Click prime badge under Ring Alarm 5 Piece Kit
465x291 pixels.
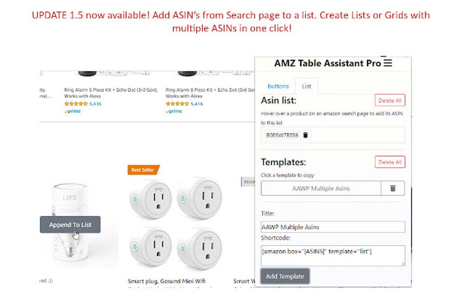(73, 111)
